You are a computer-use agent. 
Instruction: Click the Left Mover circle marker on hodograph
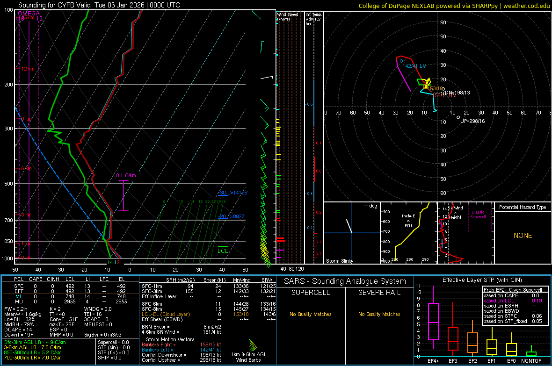(401, 61)
